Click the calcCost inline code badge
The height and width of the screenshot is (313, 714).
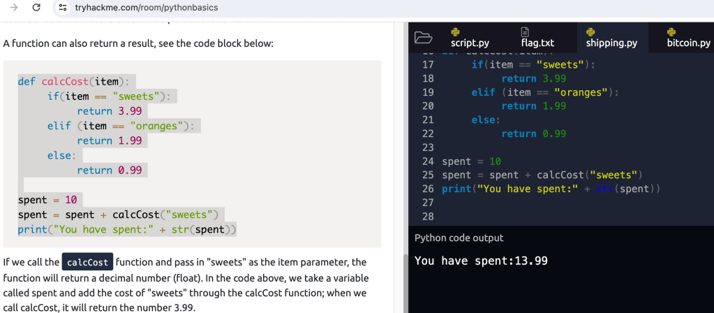coord(88,262)
